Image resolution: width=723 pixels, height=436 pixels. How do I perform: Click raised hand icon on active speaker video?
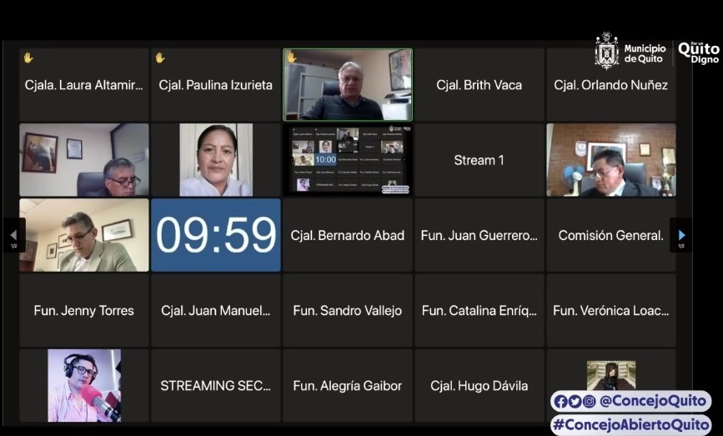292,58
